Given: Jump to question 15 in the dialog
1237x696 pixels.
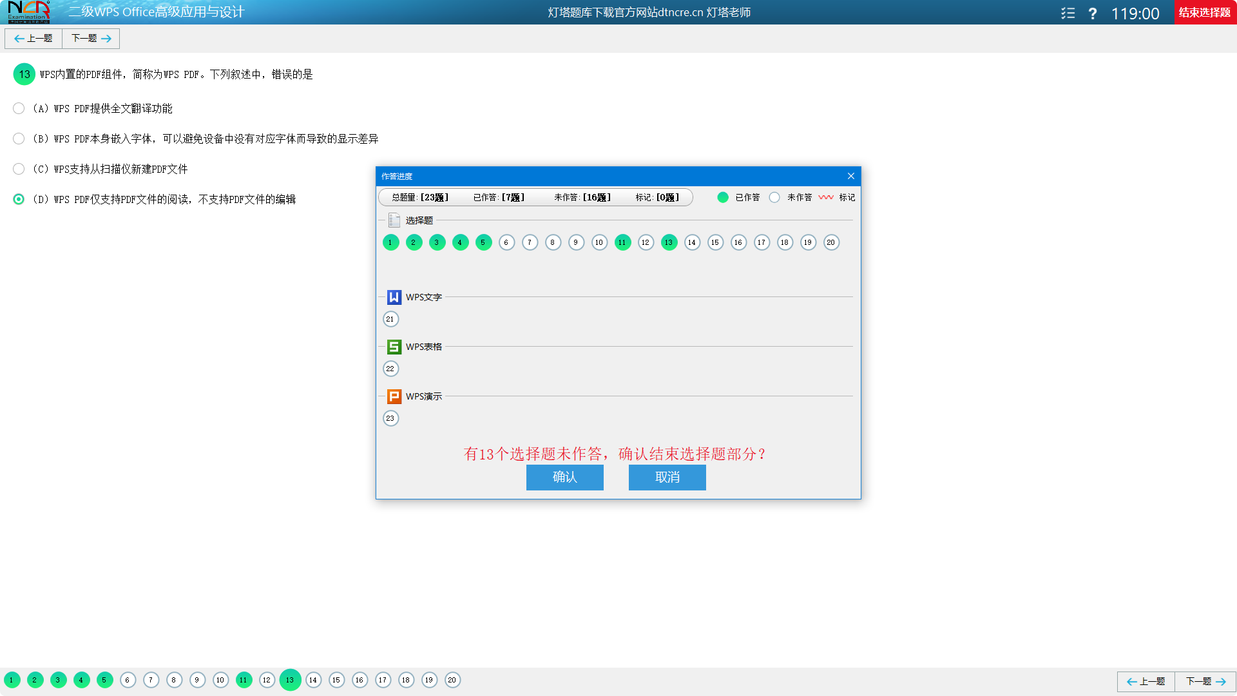Looking at the screenshot, I should pyautogui.click(x=715, y=242).
